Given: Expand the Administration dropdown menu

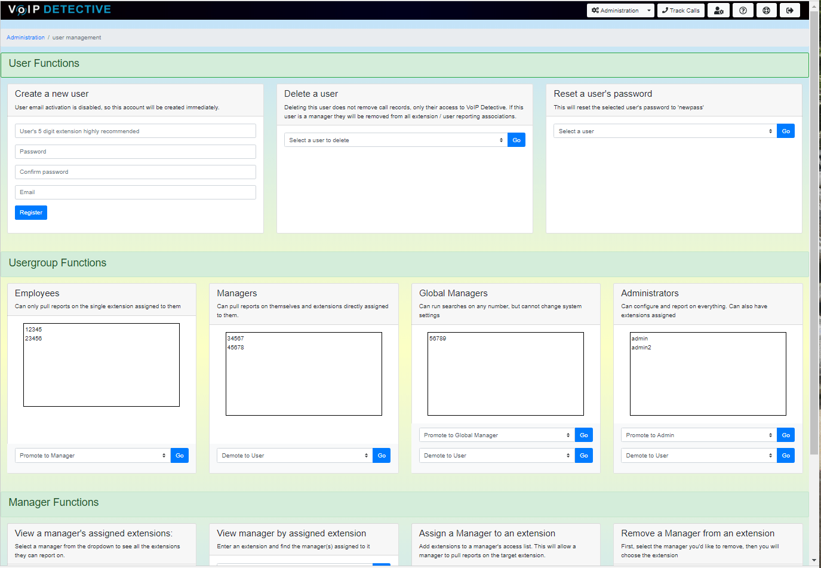Looking at the screenshot, I should tap(620, 10).
